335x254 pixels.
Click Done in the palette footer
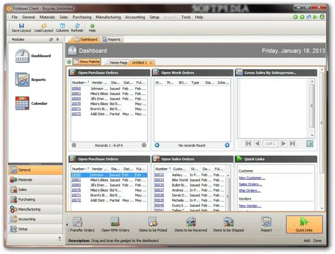pos(317,241)
